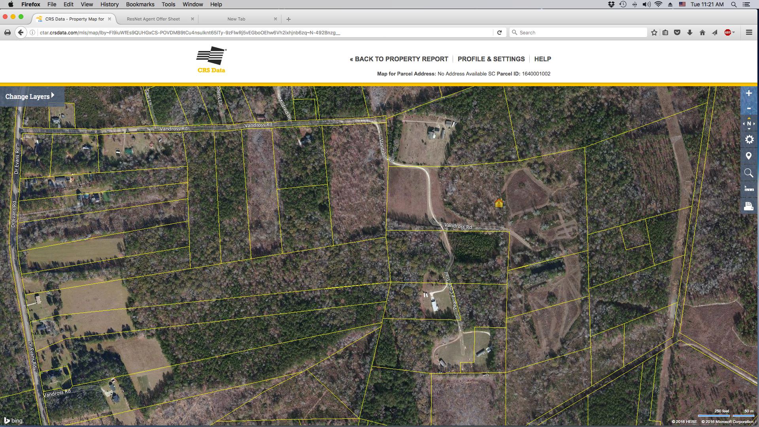The height and width of the screenshot is (427, 759).
Task: Activate the ruler measure tool
Action: pyautogui.click(x=749, y=189)
